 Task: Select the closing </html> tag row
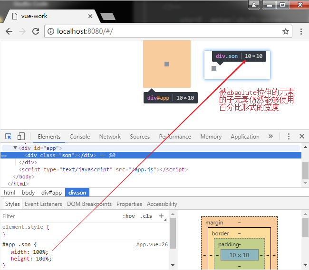(x=18, y=184)
